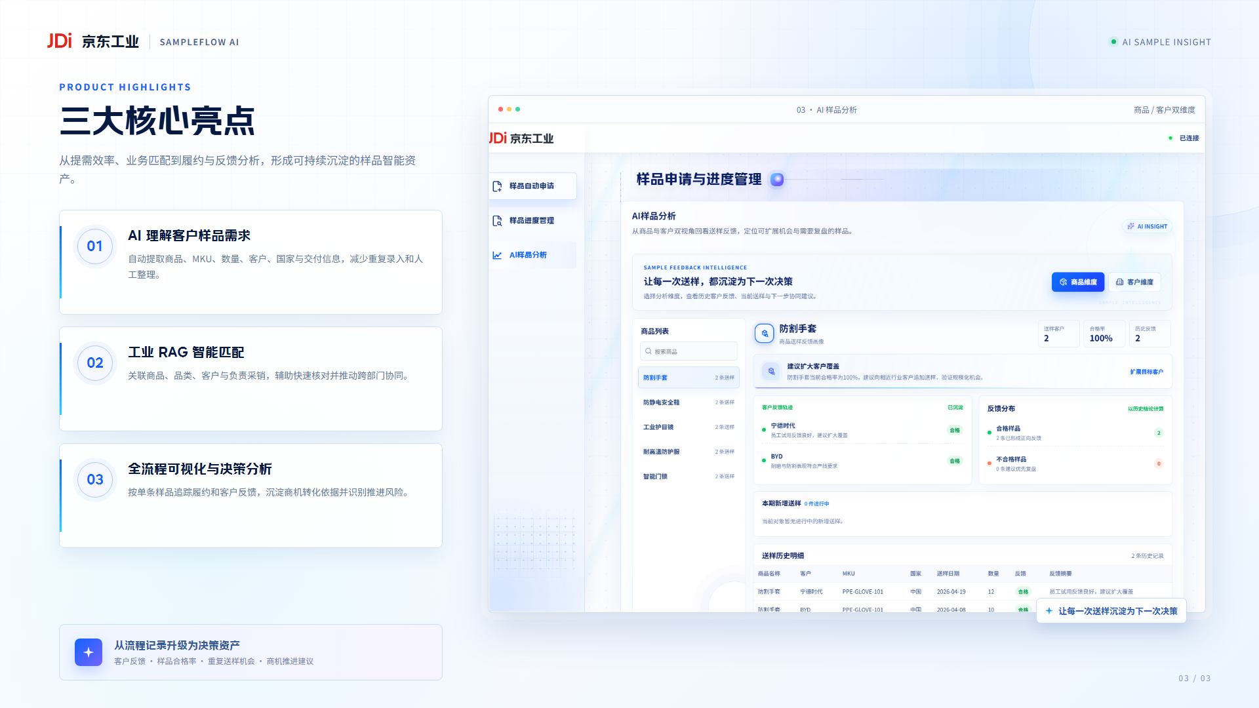Open the 样品进度管理 sidebar item
This screenshot has width=1259, height=708.
pos(533,221)
